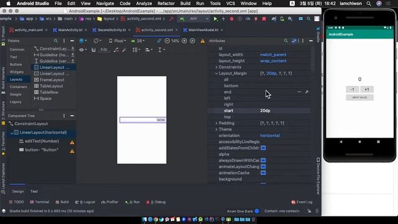398x224 pixels.
Task: Stop the running app with red square
Action: [264, 19]
